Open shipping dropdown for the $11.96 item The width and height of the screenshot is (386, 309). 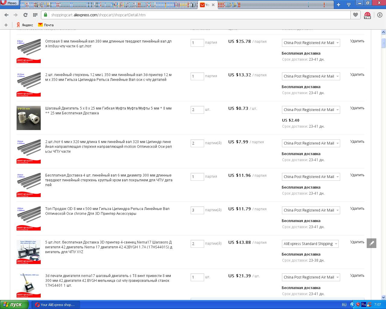pos(311,177)
